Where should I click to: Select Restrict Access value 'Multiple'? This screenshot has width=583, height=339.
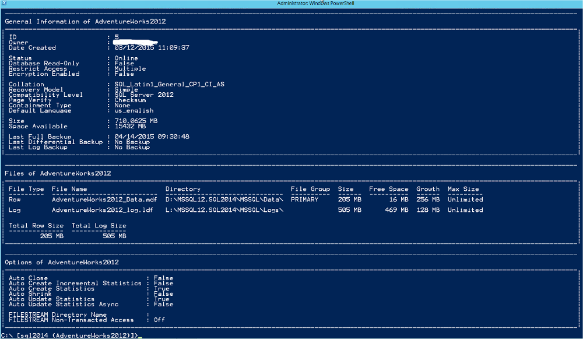[x=130, y=68]
